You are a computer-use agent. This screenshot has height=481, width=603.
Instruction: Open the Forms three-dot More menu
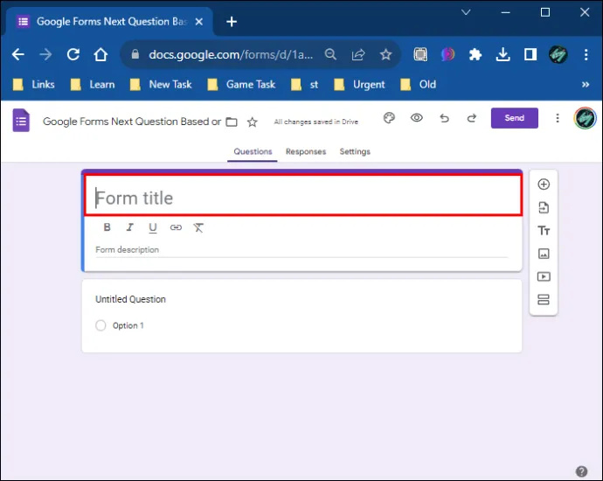558,118
